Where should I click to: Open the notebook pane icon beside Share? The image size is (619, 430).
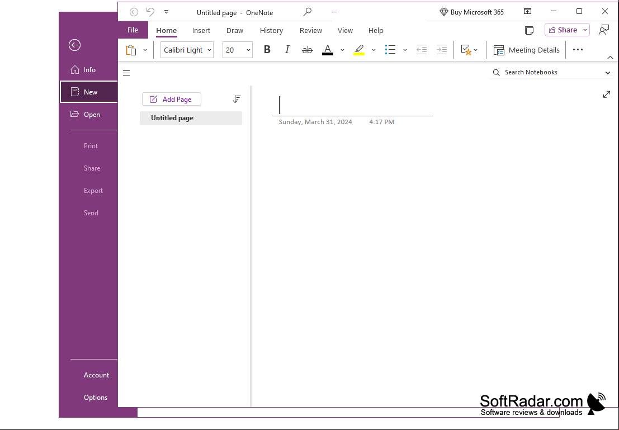pyautogui.click(x=530, y=30)
